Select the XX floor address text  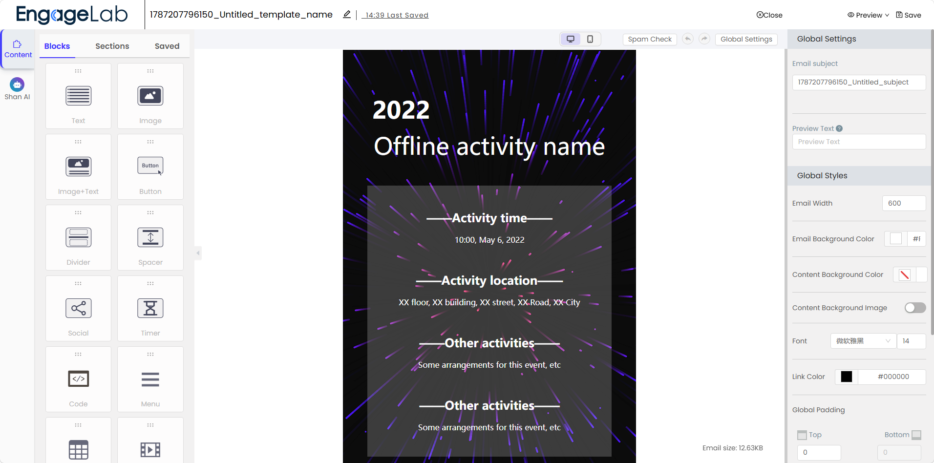coord(489,302)
